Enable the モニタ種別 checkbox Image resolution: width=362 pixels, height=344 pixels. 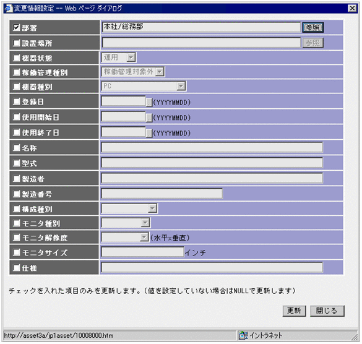(x=16, y=223)
